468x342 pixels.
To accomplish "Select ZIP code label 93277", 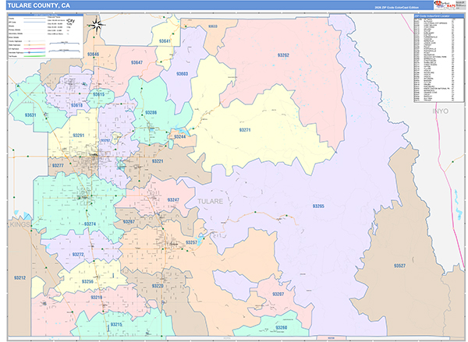I will pos(58,165).
